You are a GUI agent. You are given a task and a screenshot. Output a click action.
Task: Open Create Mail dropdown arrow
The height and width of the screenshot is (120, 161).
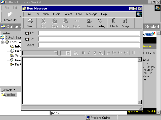[x=20, y=17]
